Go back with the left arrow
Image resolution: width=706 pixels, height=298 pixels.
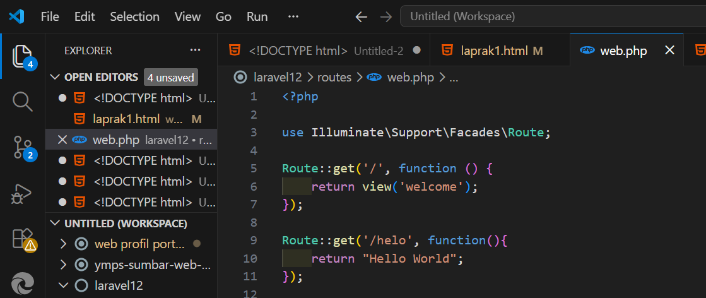coord(361,17)
